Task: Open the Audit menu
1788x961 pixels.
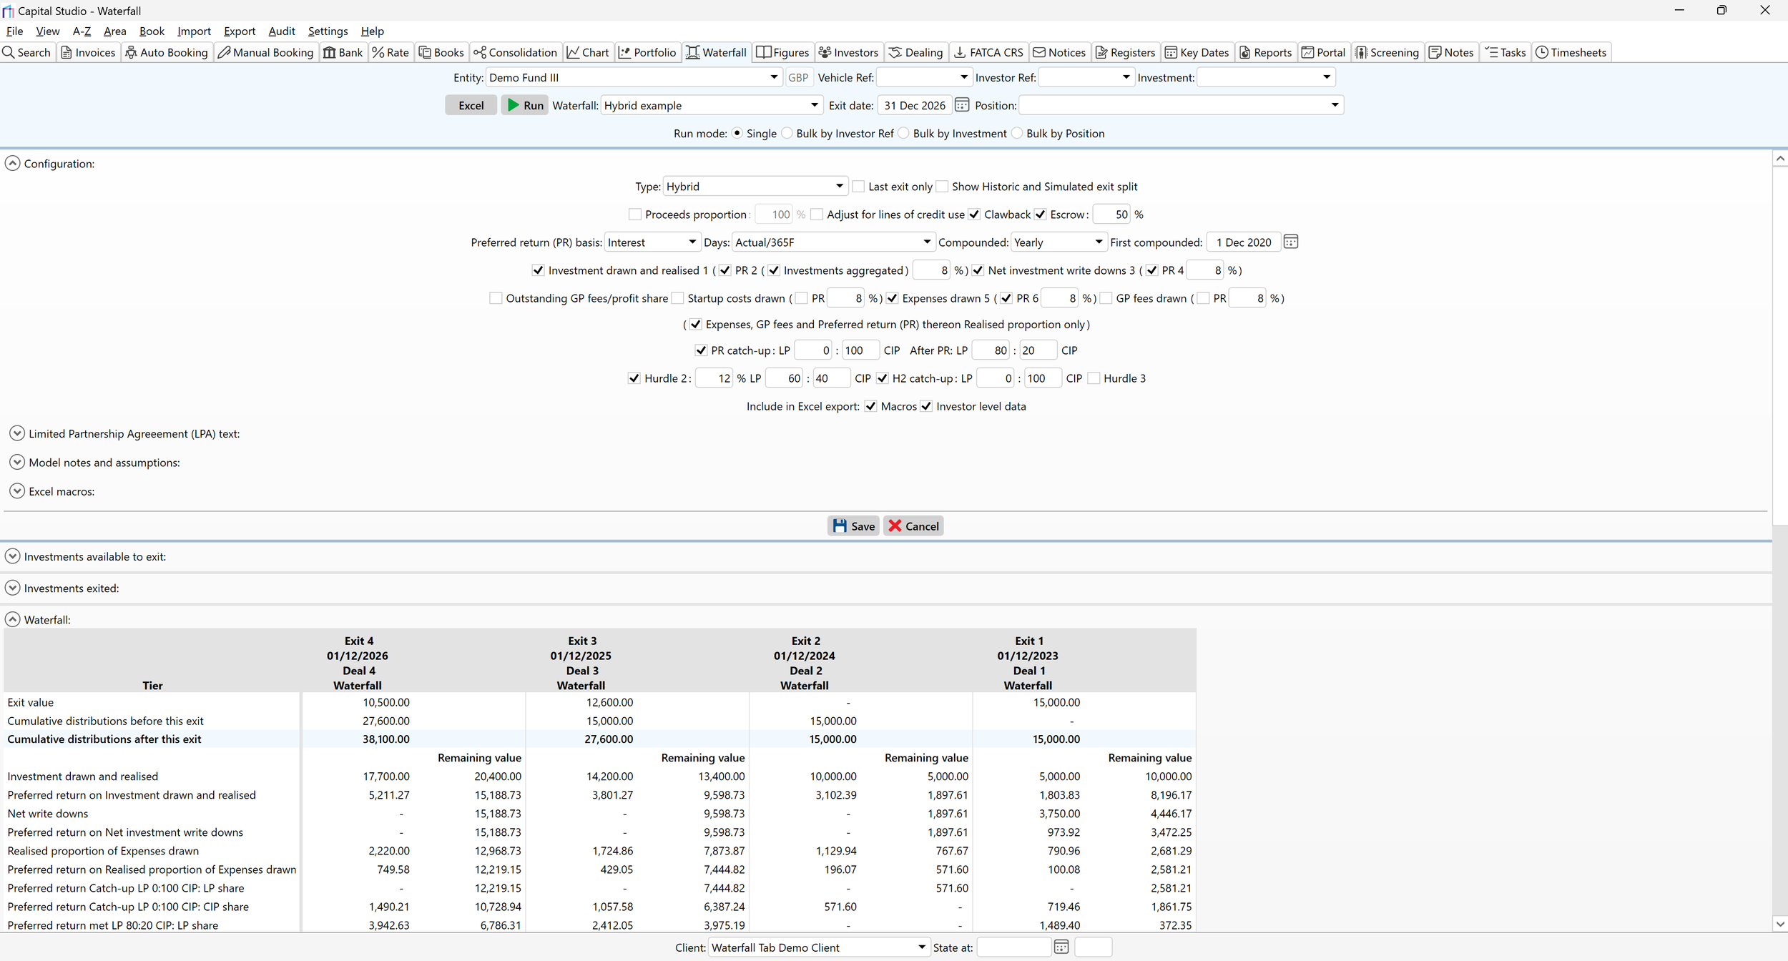Action: point(281,31)
